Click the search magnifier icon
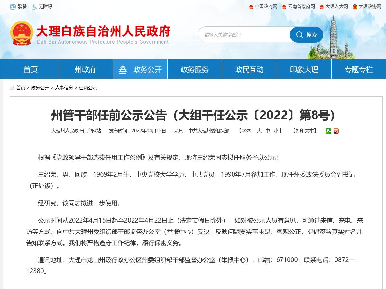Screen dimensions: 386x289 click(x=300, y=35)
